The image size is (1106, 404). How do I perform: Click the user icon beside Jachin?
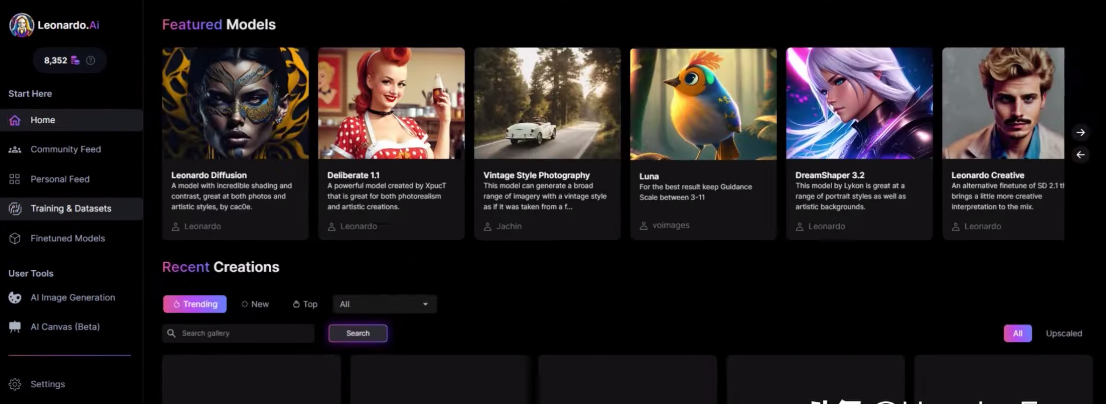[x=488, y=226]
